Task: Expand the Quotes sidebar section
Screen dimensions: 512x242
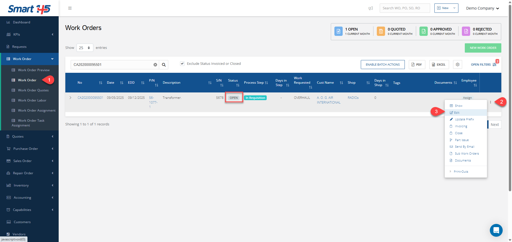Action: (x=29, y=137)
